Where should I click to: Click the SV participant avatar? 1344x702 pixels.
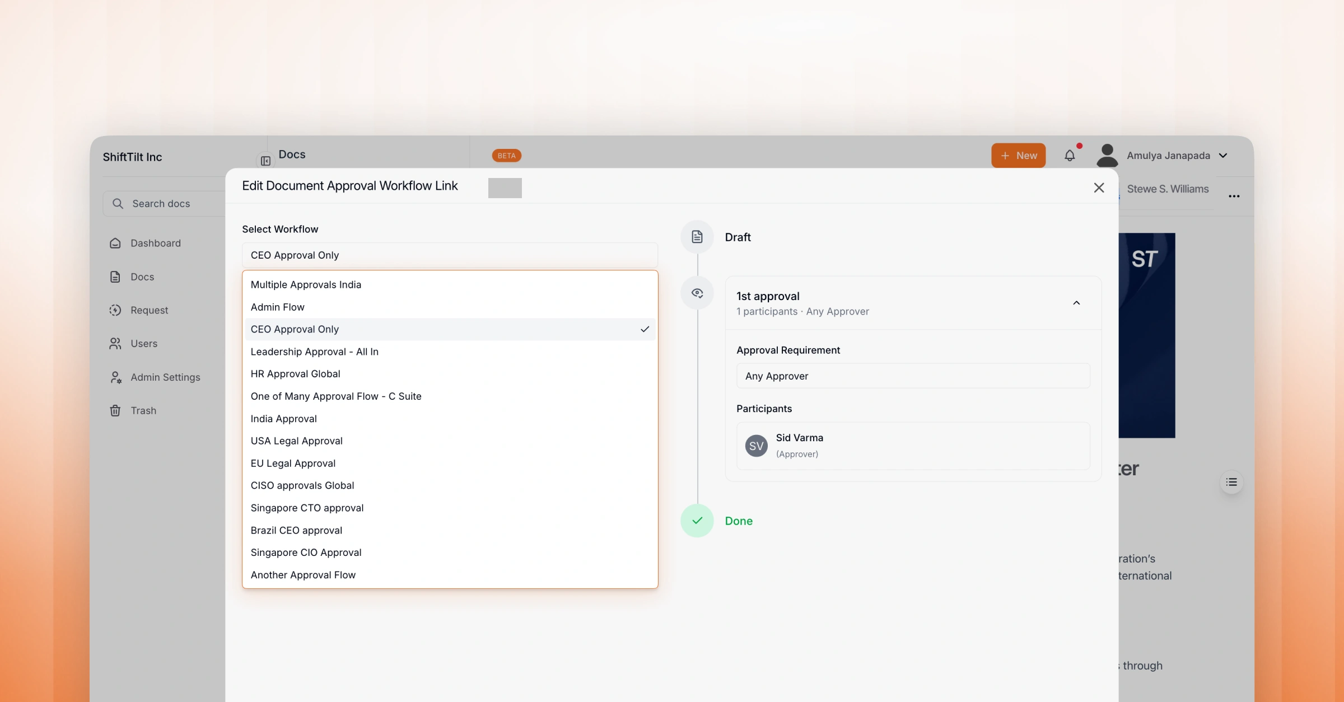[x=757, y=446]
